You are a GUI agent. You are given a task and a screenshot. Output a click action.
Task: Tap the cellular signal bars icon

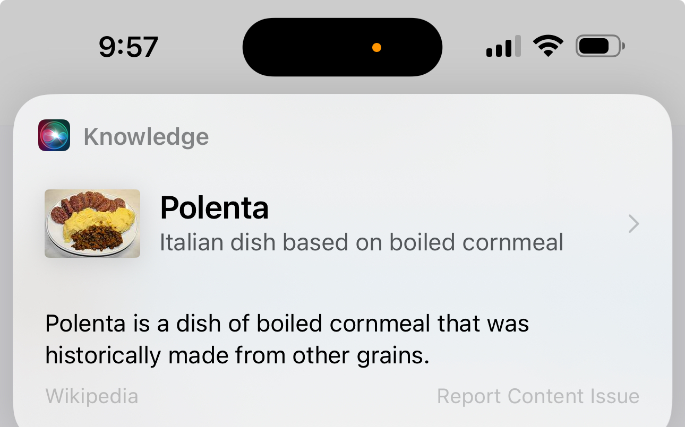(x=503, y=47)
